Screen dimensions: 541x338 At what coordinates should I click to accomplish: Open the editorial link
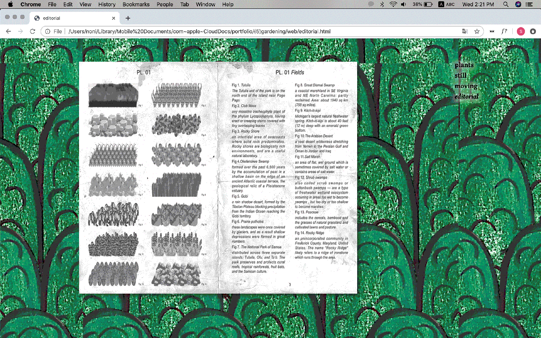[x=467, y=96]
